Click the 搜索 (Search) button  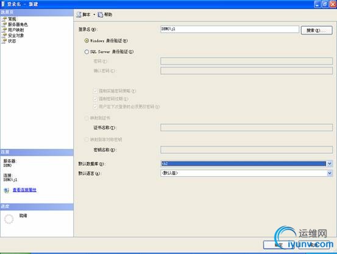tap(316, 30)
